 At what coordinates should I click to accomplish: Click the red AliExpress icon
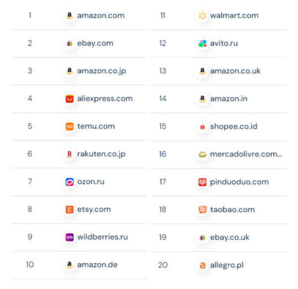[70, 98]
